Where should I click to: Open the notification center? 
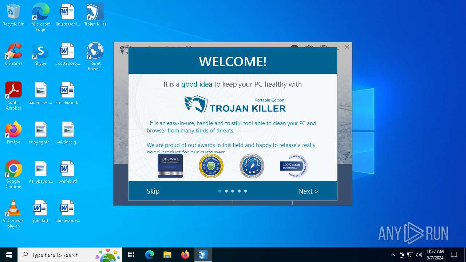coord(454,255)
